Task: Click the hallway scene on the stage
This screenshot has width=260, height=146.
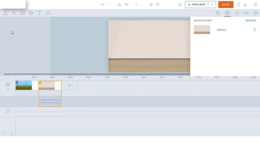Action: click(149, 46)
